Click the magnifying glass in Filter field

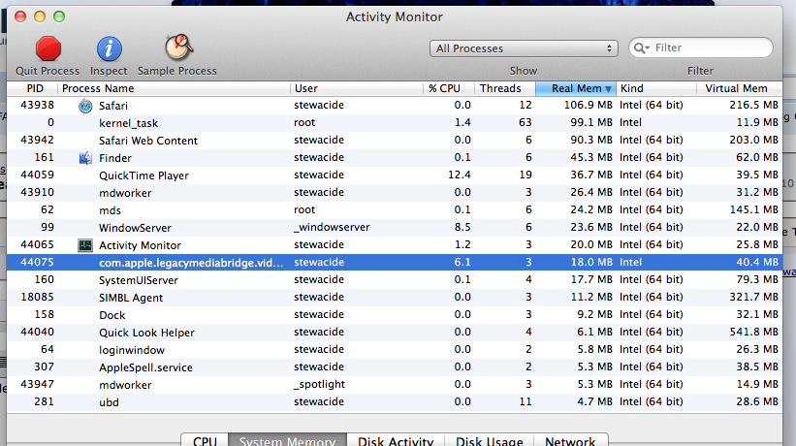[x=641, y=48]
